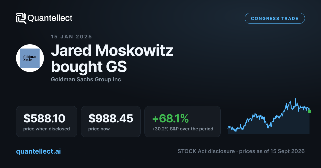Open the +68.1% return card

click(x=182, y=122)
